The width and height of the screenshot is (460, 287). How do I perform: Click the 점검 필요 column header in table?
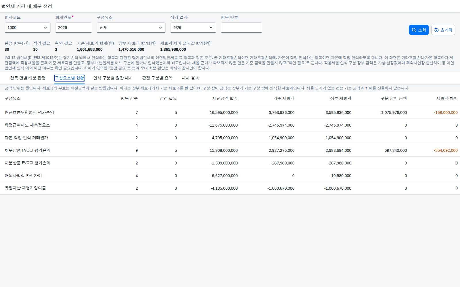[x=168, y=98]
